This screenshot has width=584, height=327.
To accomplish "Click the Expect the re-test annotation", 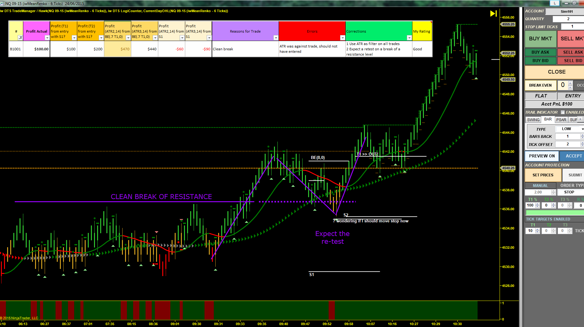I will (x=332, y=238).
